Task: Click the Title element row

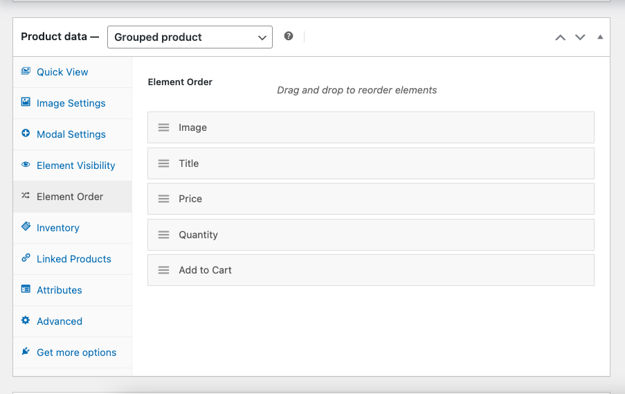Action: 370,163
